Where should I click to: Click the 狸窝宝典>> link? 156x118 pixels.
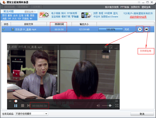coord(30,12)
